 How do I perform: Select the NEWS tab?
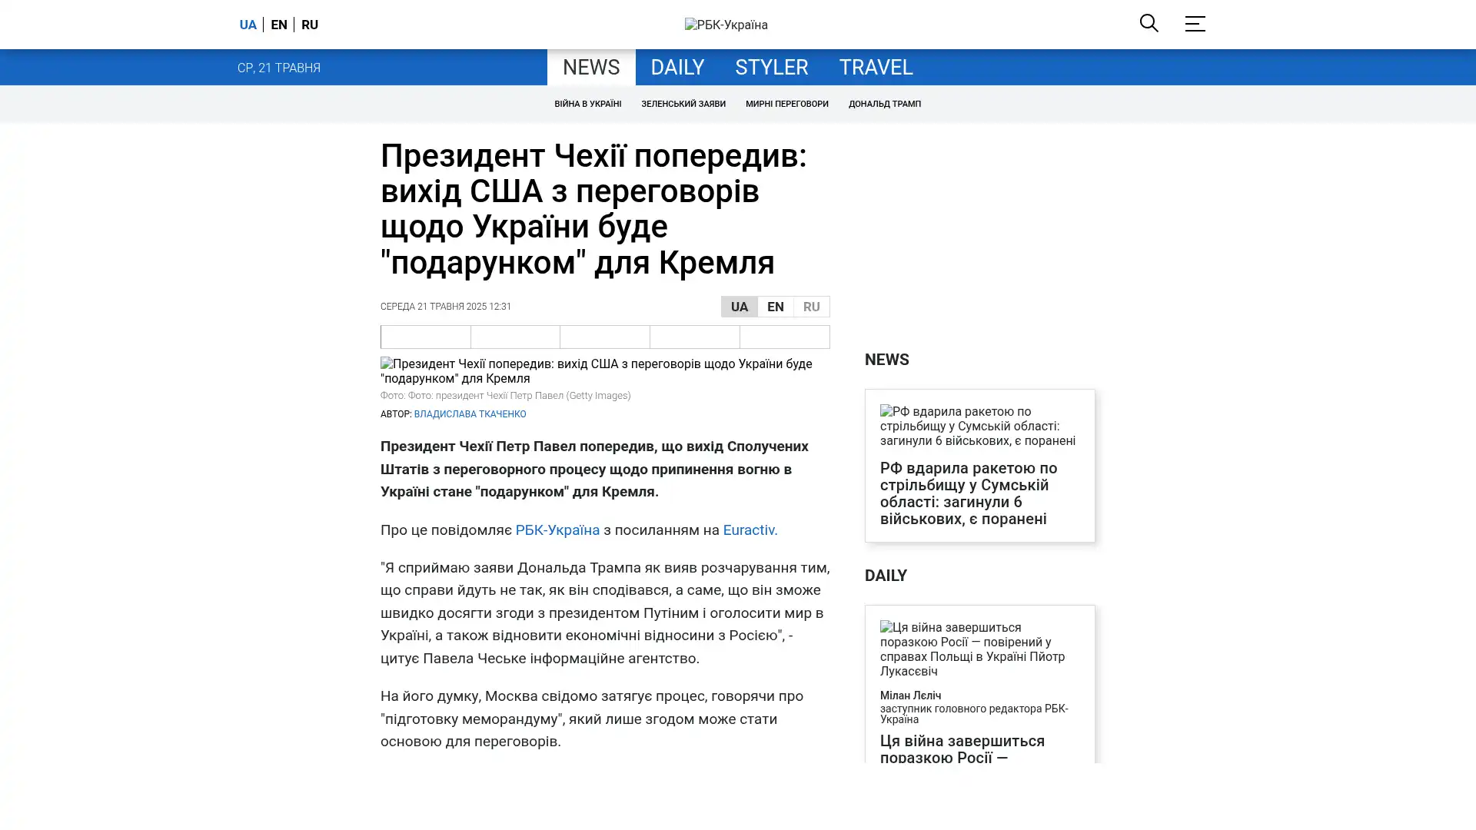pyautogui.click(x=590, y=68)
